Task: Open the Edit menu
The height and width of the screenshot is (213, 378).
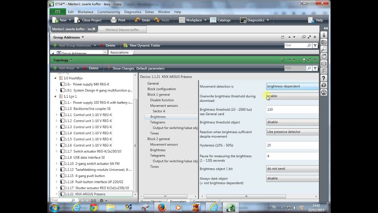Action: (x=71, y=12)
